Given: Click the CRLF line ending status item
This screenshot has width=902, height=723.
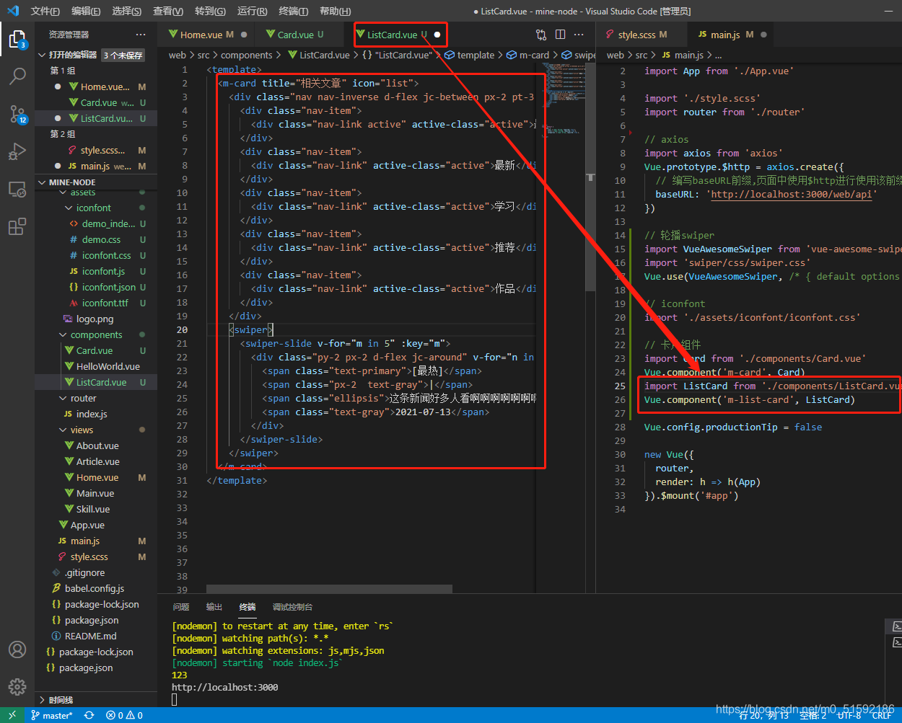Looking at the screenshot, I should tap(882, 715).
